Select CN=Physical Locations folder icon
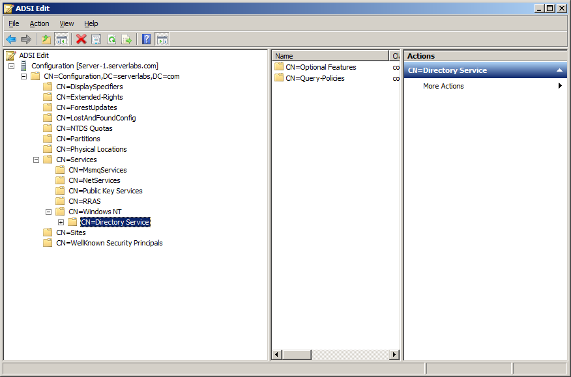 point(48,149)
